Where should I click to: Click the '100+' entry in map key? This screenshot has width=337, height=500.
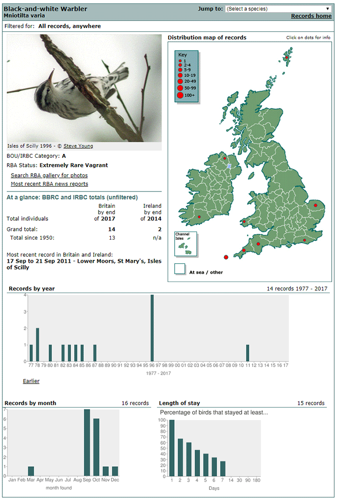186,95
